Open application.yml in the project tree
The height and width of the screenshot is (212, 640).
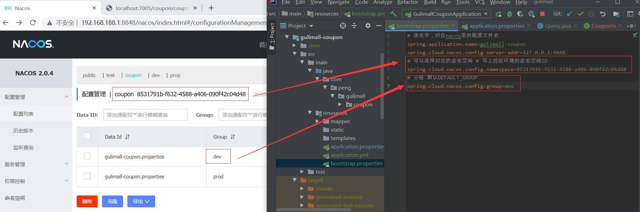(349, 155)
